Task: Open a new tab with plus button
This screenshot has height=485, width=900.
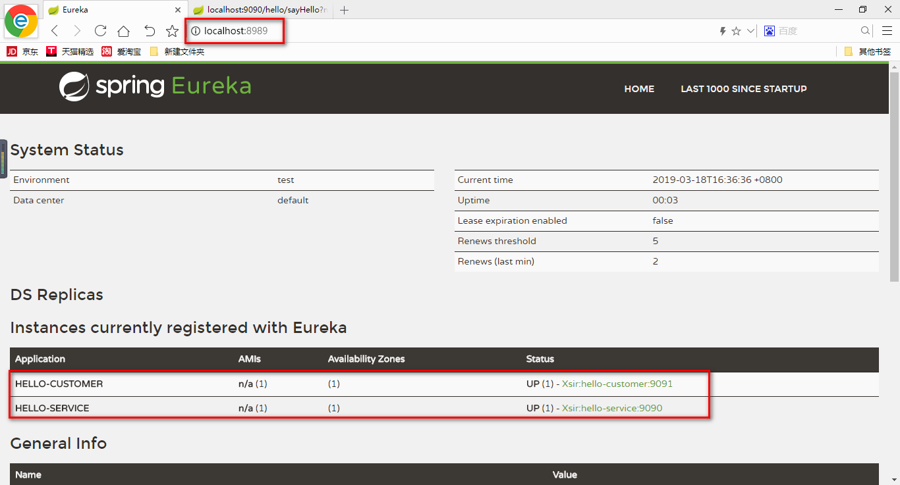Action: [x=344, y=10]
